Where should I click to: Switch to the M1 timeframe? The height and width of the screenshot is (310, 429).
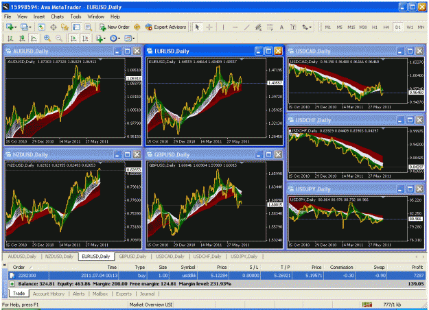point(328,27)
